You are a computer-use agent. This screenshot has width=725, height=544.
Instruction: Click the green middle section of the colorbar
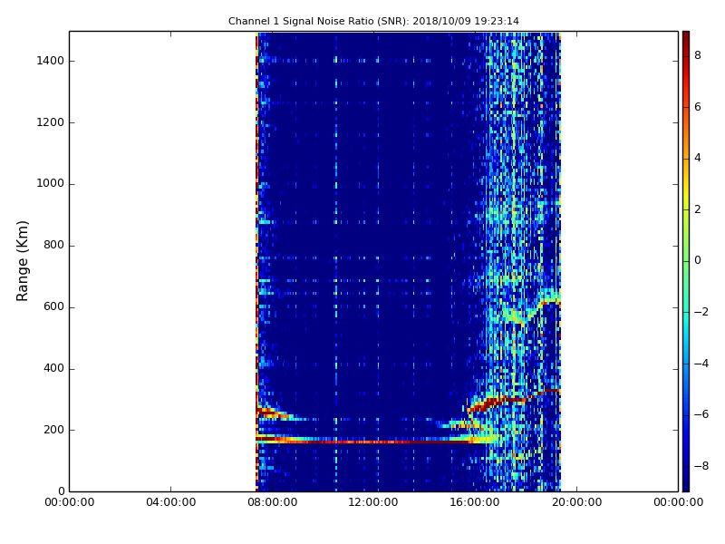coord(686,261)
